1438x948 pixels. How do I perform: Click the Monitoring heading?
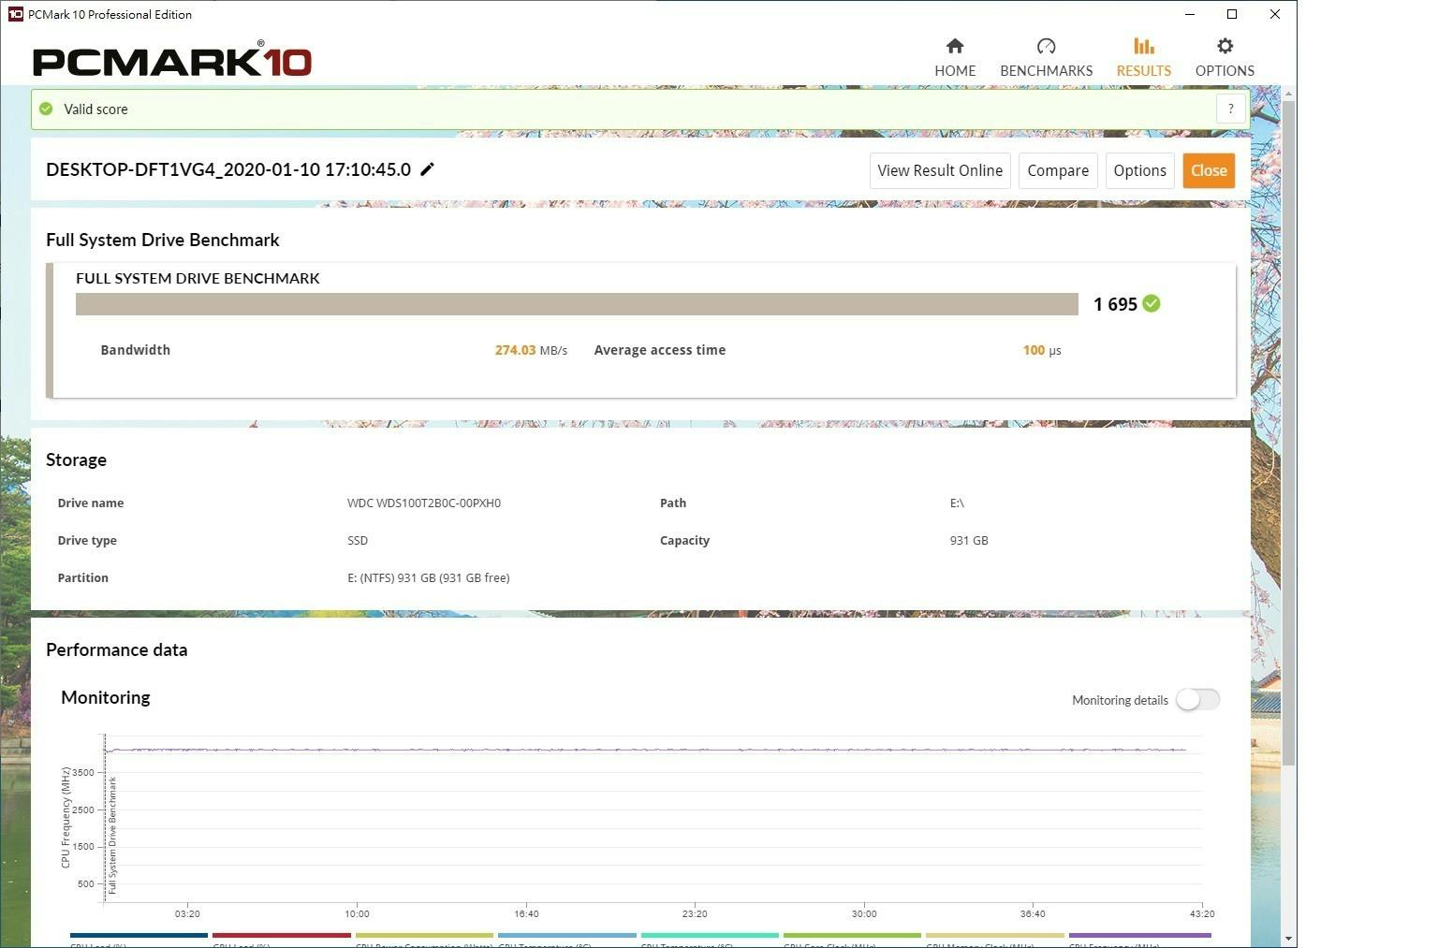pos(106,697)
